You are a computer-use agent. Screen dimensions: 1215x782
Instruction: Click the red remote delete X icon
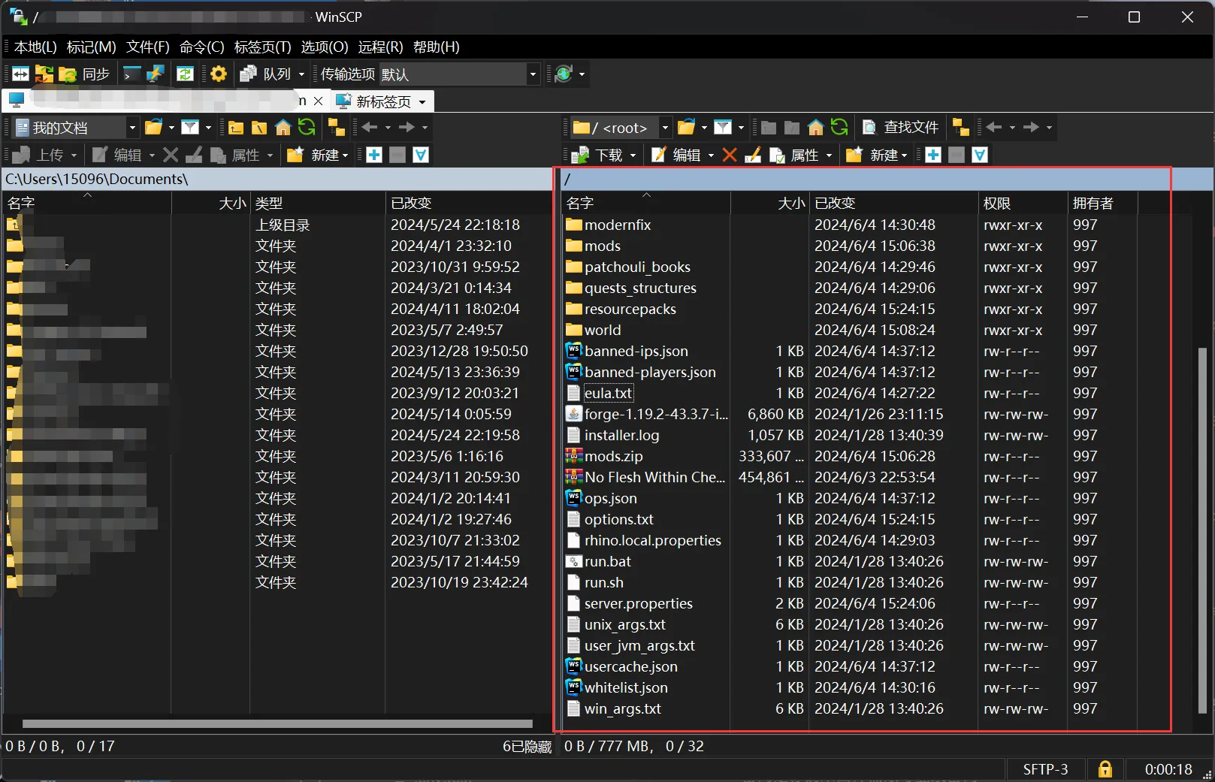coord(729,155)
